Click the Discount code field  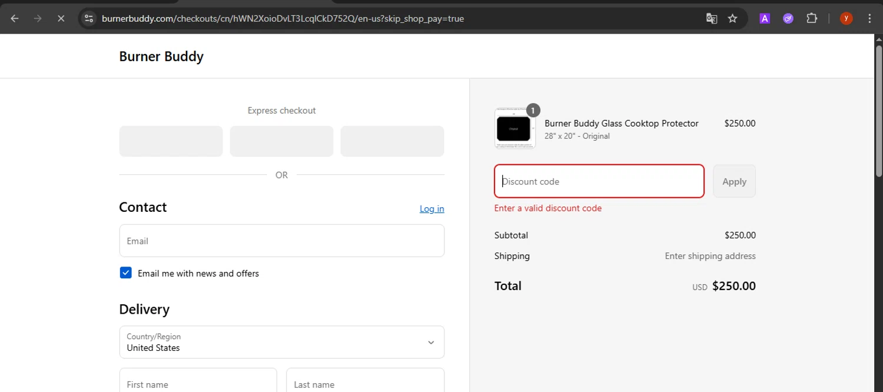[599, 181]
